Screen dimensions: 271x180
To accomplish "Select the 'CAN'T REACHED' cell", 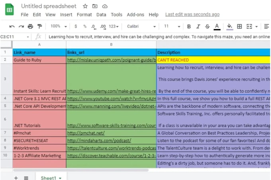I will 213,60.
